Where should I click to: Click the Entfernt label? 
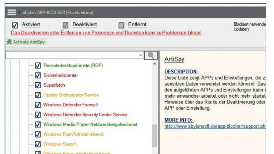(x=137, y=25)
